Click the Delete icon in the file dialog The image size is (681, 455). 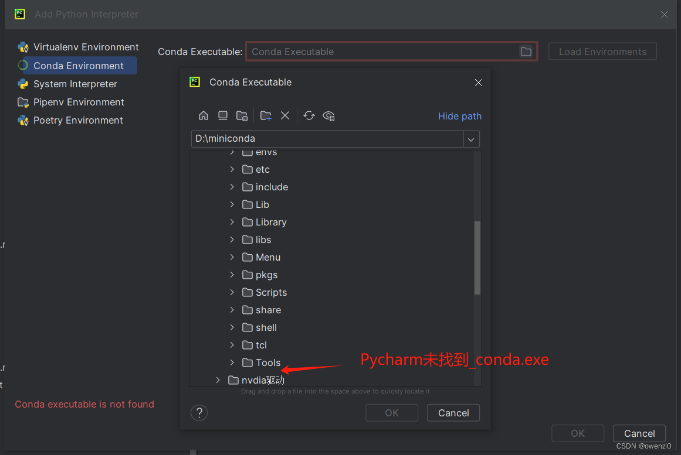(285, 115)
